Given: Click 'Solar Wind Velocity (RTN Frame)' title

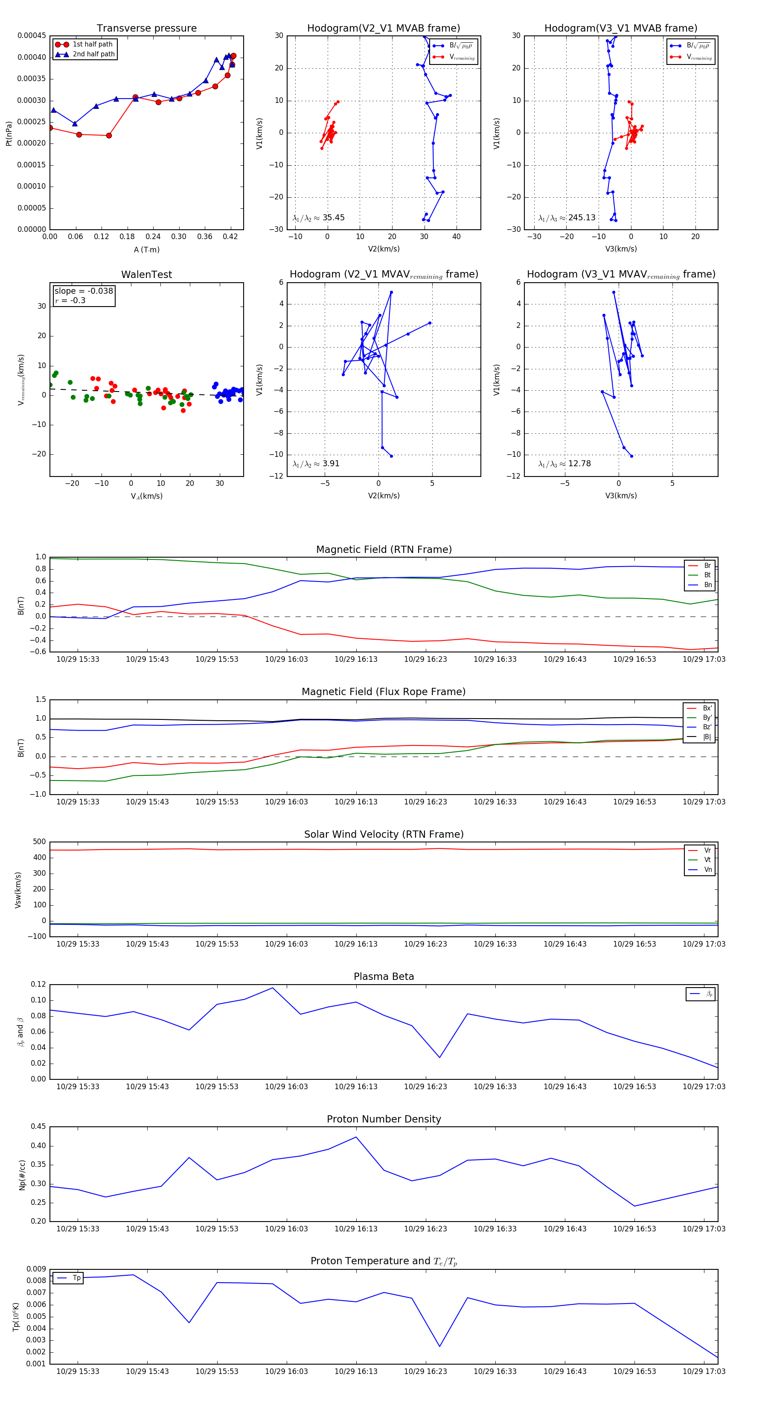Looking at the screenshot, I should point(384,834).
